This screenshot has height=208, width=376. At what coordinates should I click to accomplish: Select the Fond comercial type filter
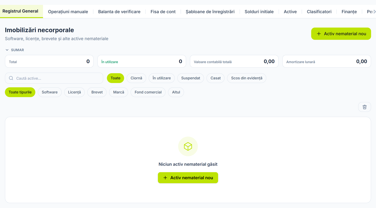148,92
